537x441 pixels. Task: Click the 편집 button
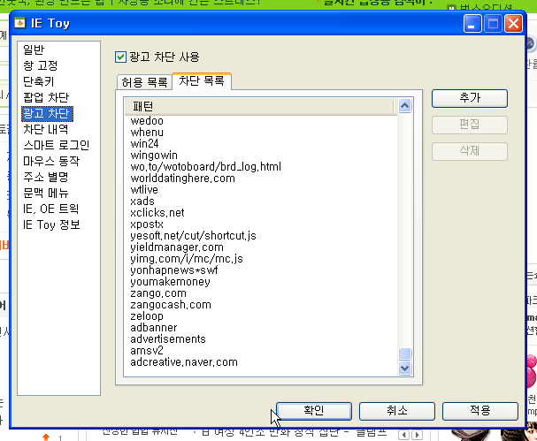(x=470, y=125)
